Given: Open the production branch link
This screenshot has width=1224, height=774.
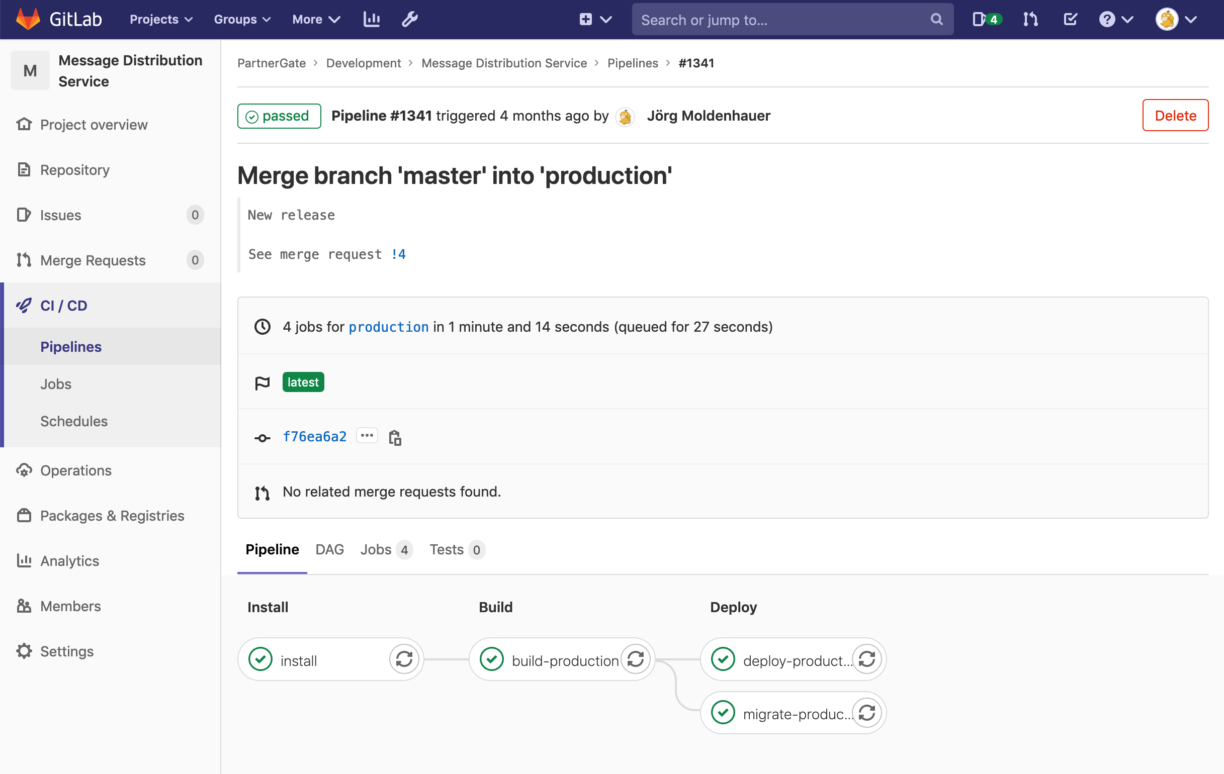Looking at the screenshot, I should (x=388, y=327).
